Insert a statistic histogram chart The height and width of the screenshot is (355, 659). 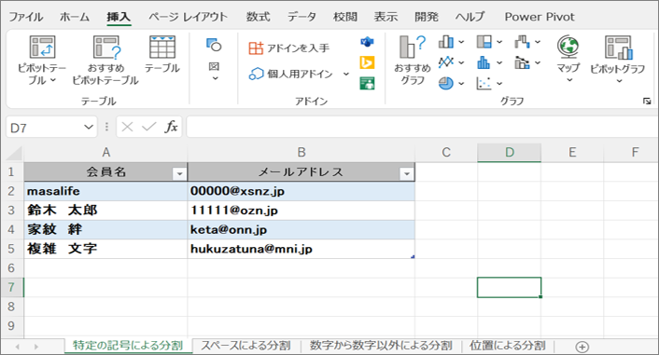click(484, 62)
